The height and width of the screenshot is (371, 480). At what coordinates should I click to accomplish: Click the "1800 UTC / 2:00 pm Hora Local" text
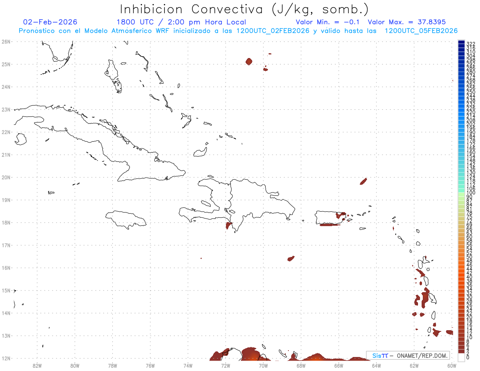tap(181, 22)
